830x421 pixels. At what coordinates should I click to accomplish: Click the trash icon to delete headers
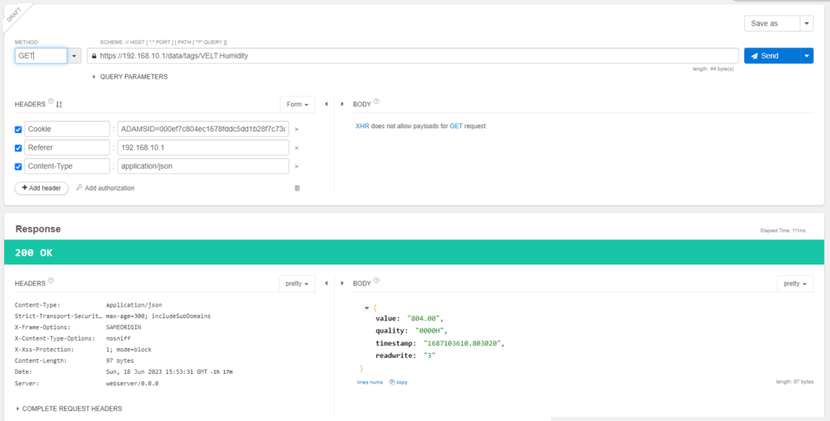click(x=297, y=188)
